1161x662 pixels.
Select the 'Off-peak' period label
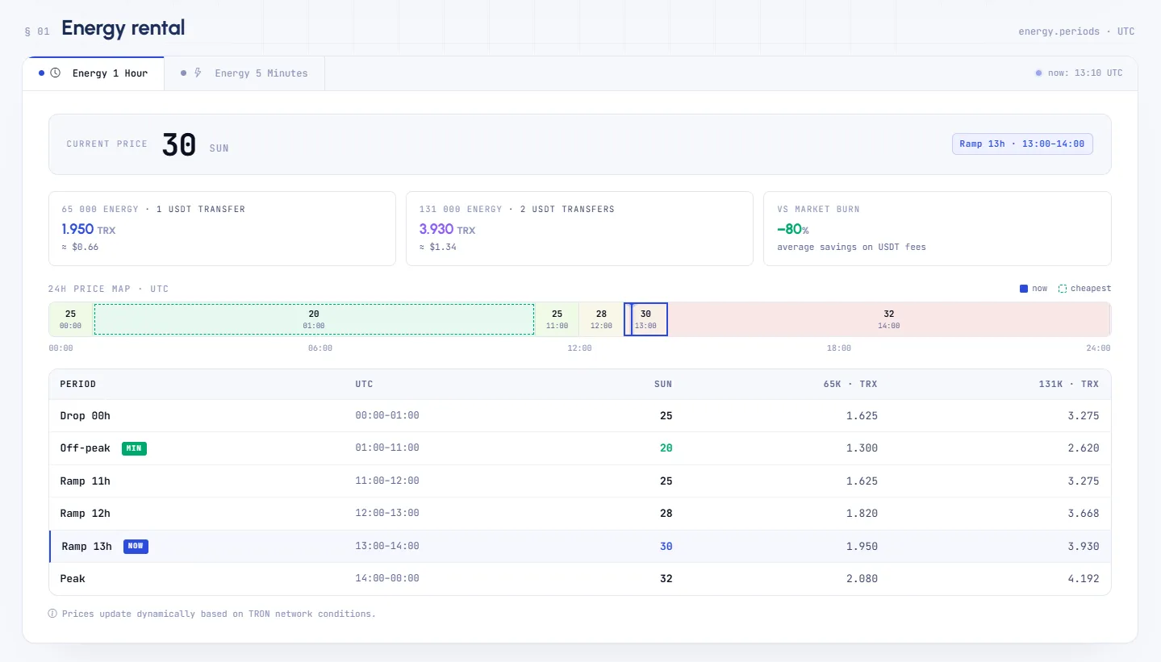click(x=85, y=448)
